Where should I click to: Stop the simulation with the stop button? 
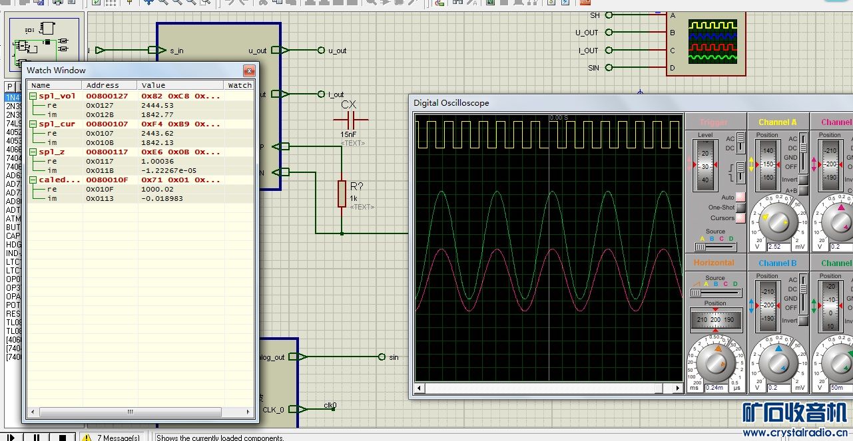pyautogui.click(x=62, y=437)
